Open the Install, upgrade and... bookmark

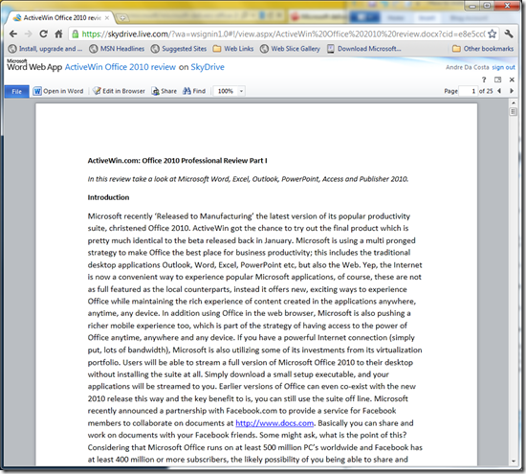(45, 49)
